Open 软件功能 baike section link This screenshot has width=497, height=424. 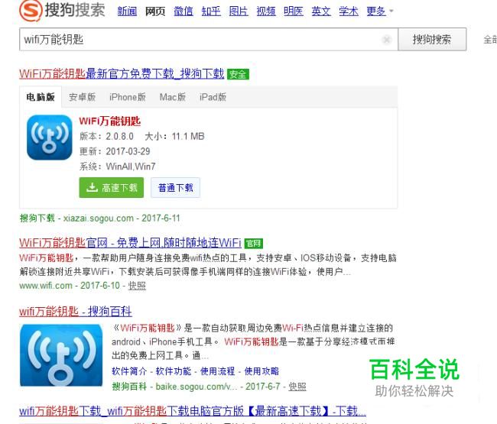tap(174, 371)
